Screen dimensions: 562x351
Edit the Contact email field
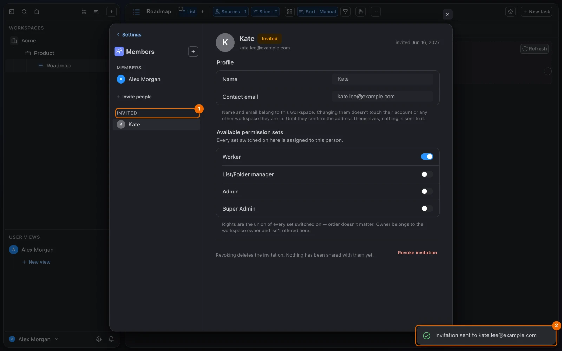382,97
